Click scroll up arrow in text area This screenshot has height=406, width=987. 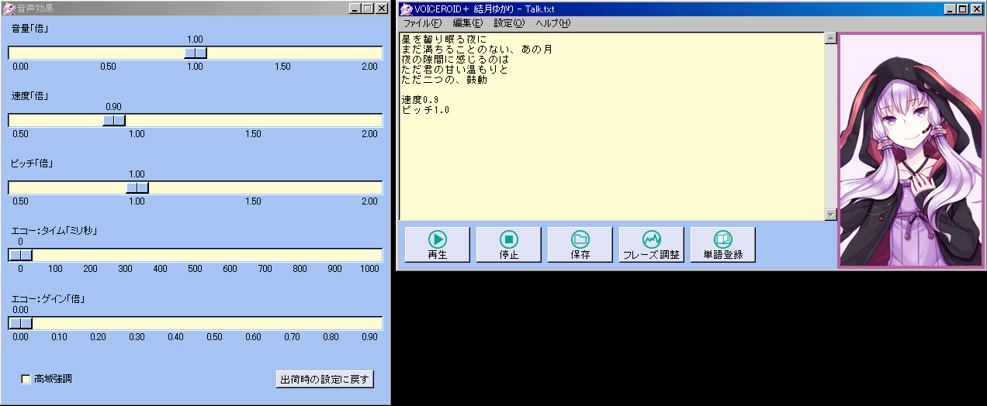pos(830,39)
